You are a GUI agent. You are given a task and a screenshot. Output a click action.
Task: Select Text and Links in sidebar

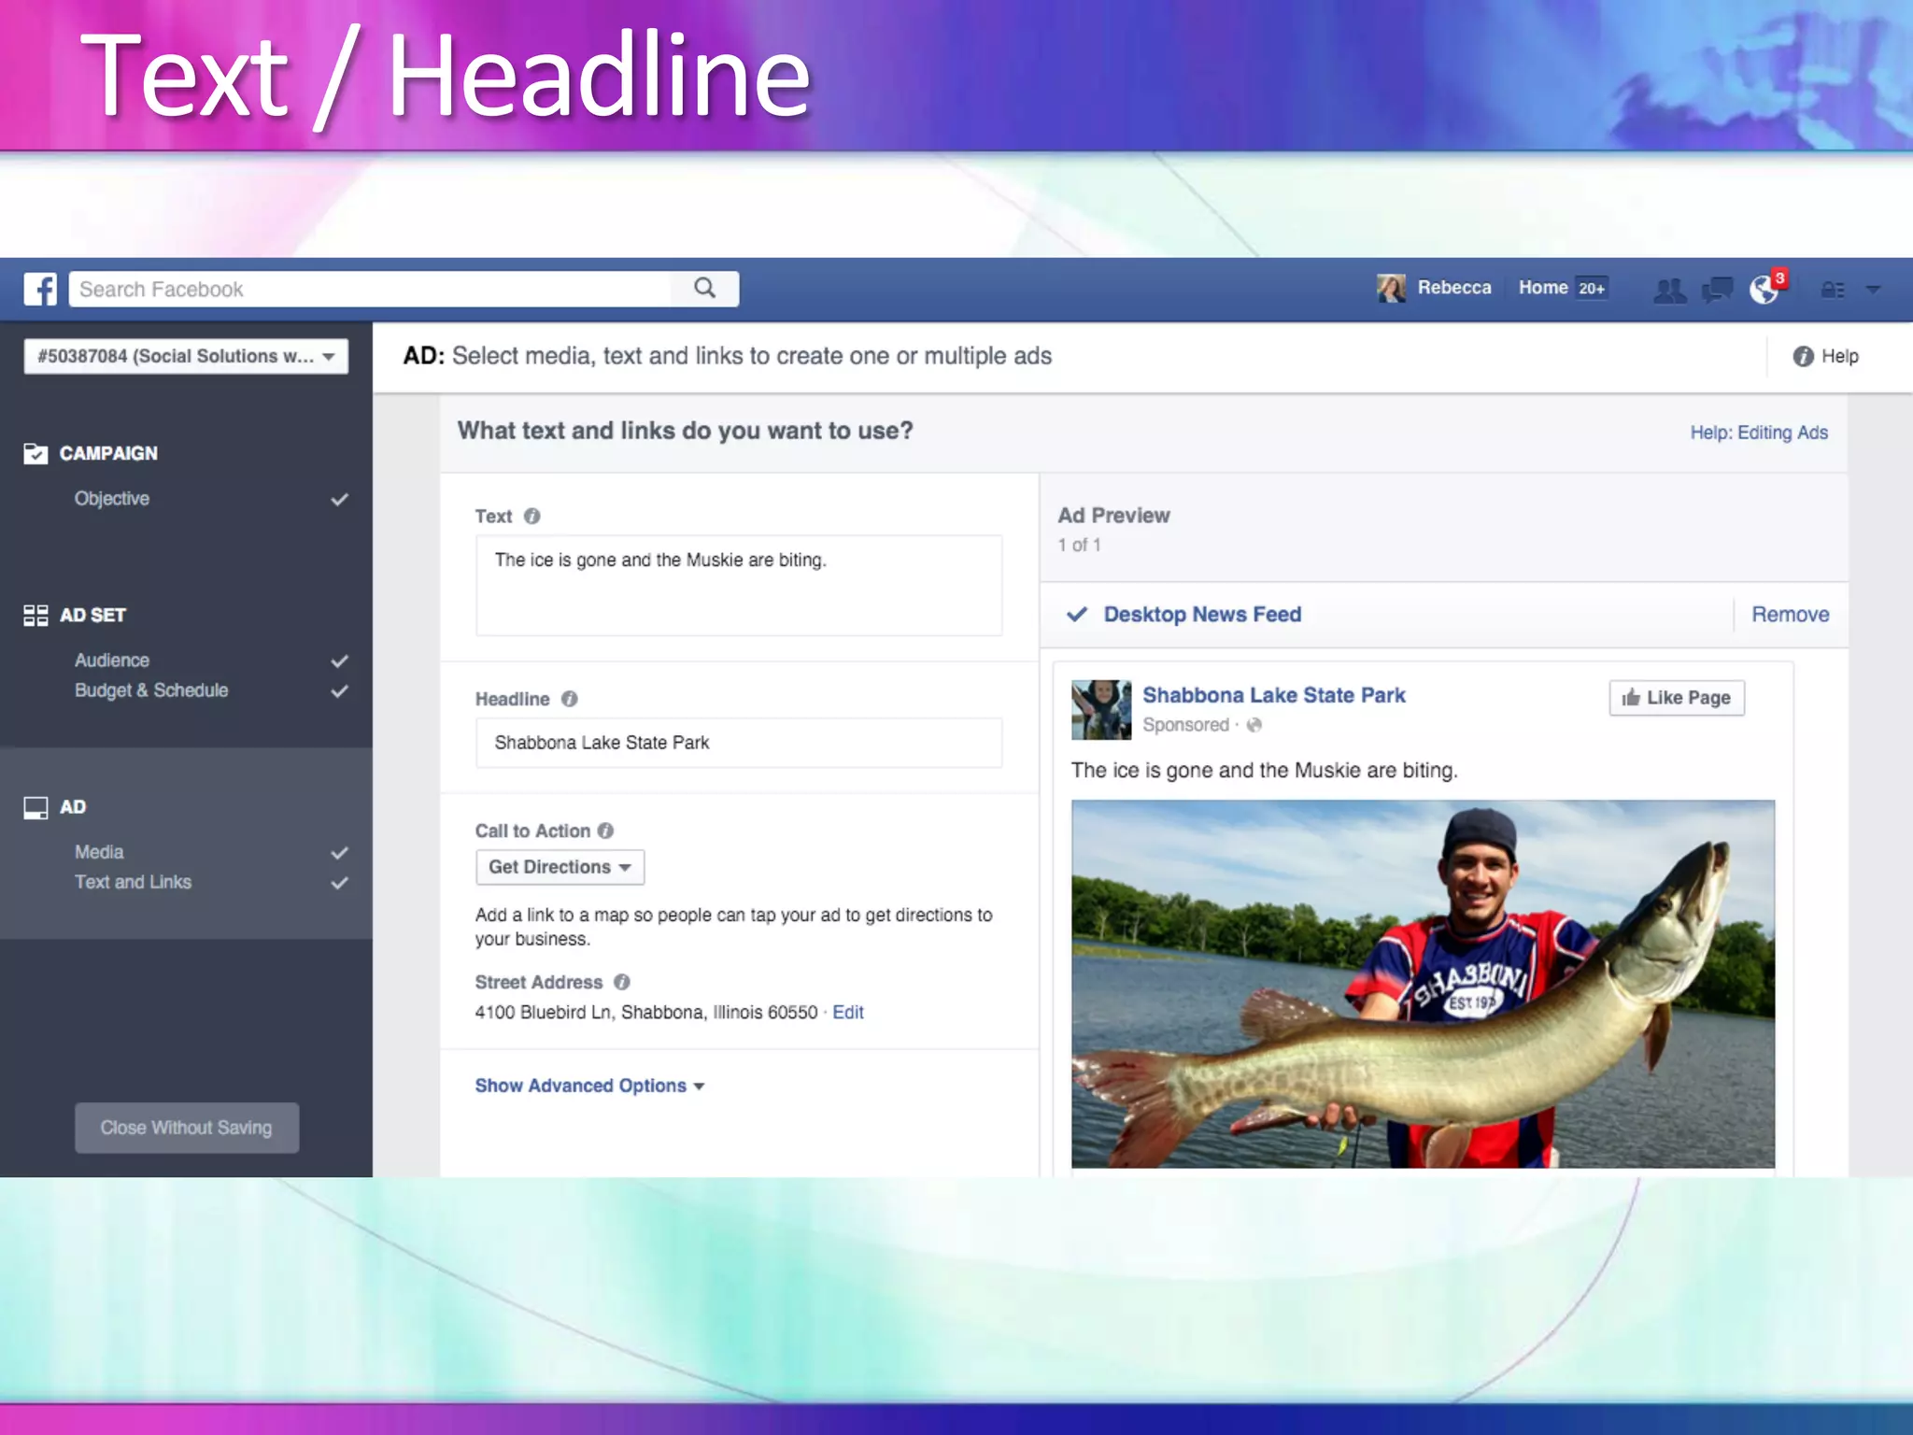coord(133,882)
